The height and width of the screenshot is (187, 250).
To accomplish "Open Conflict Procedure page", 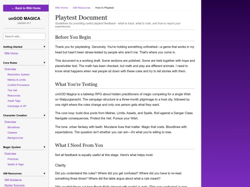I will click(19, 85).
